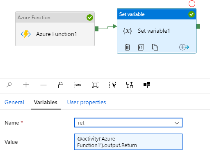Viewport: 210px width, 154px height.
Task: Open the Name dropdown showing ret
Action: pos(128,123)
